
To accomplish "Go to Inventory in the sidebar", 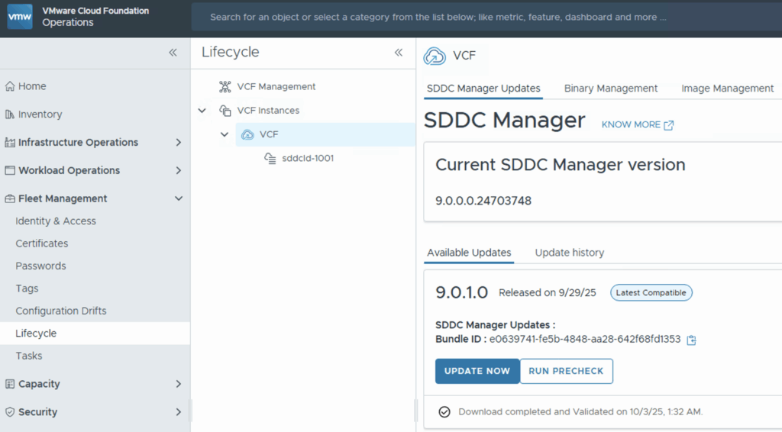I will [x=40, y=114].
